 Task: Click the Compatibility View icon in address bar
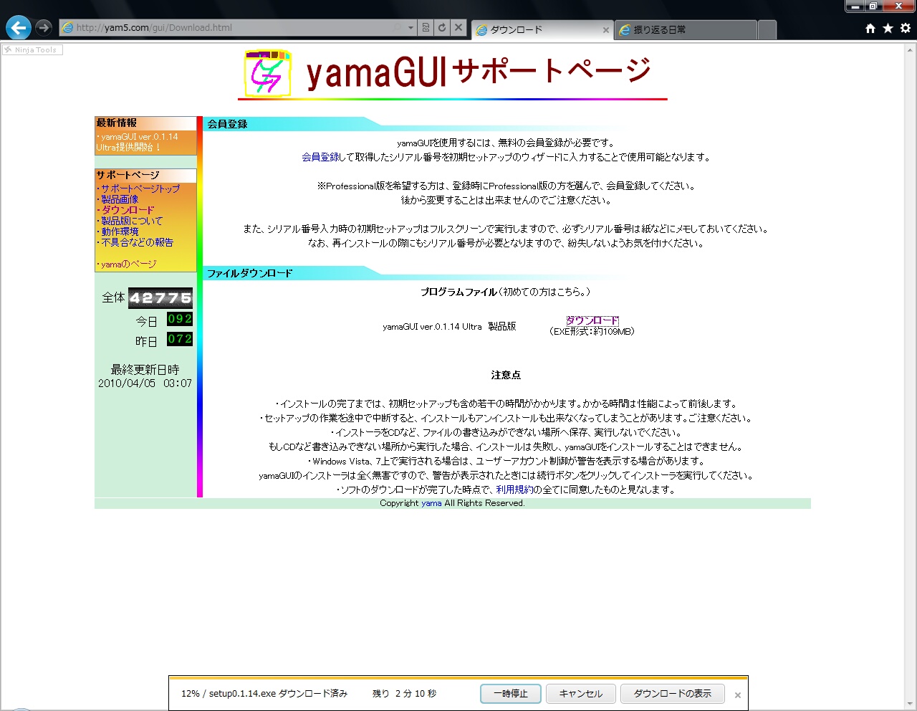coord(426,27)
